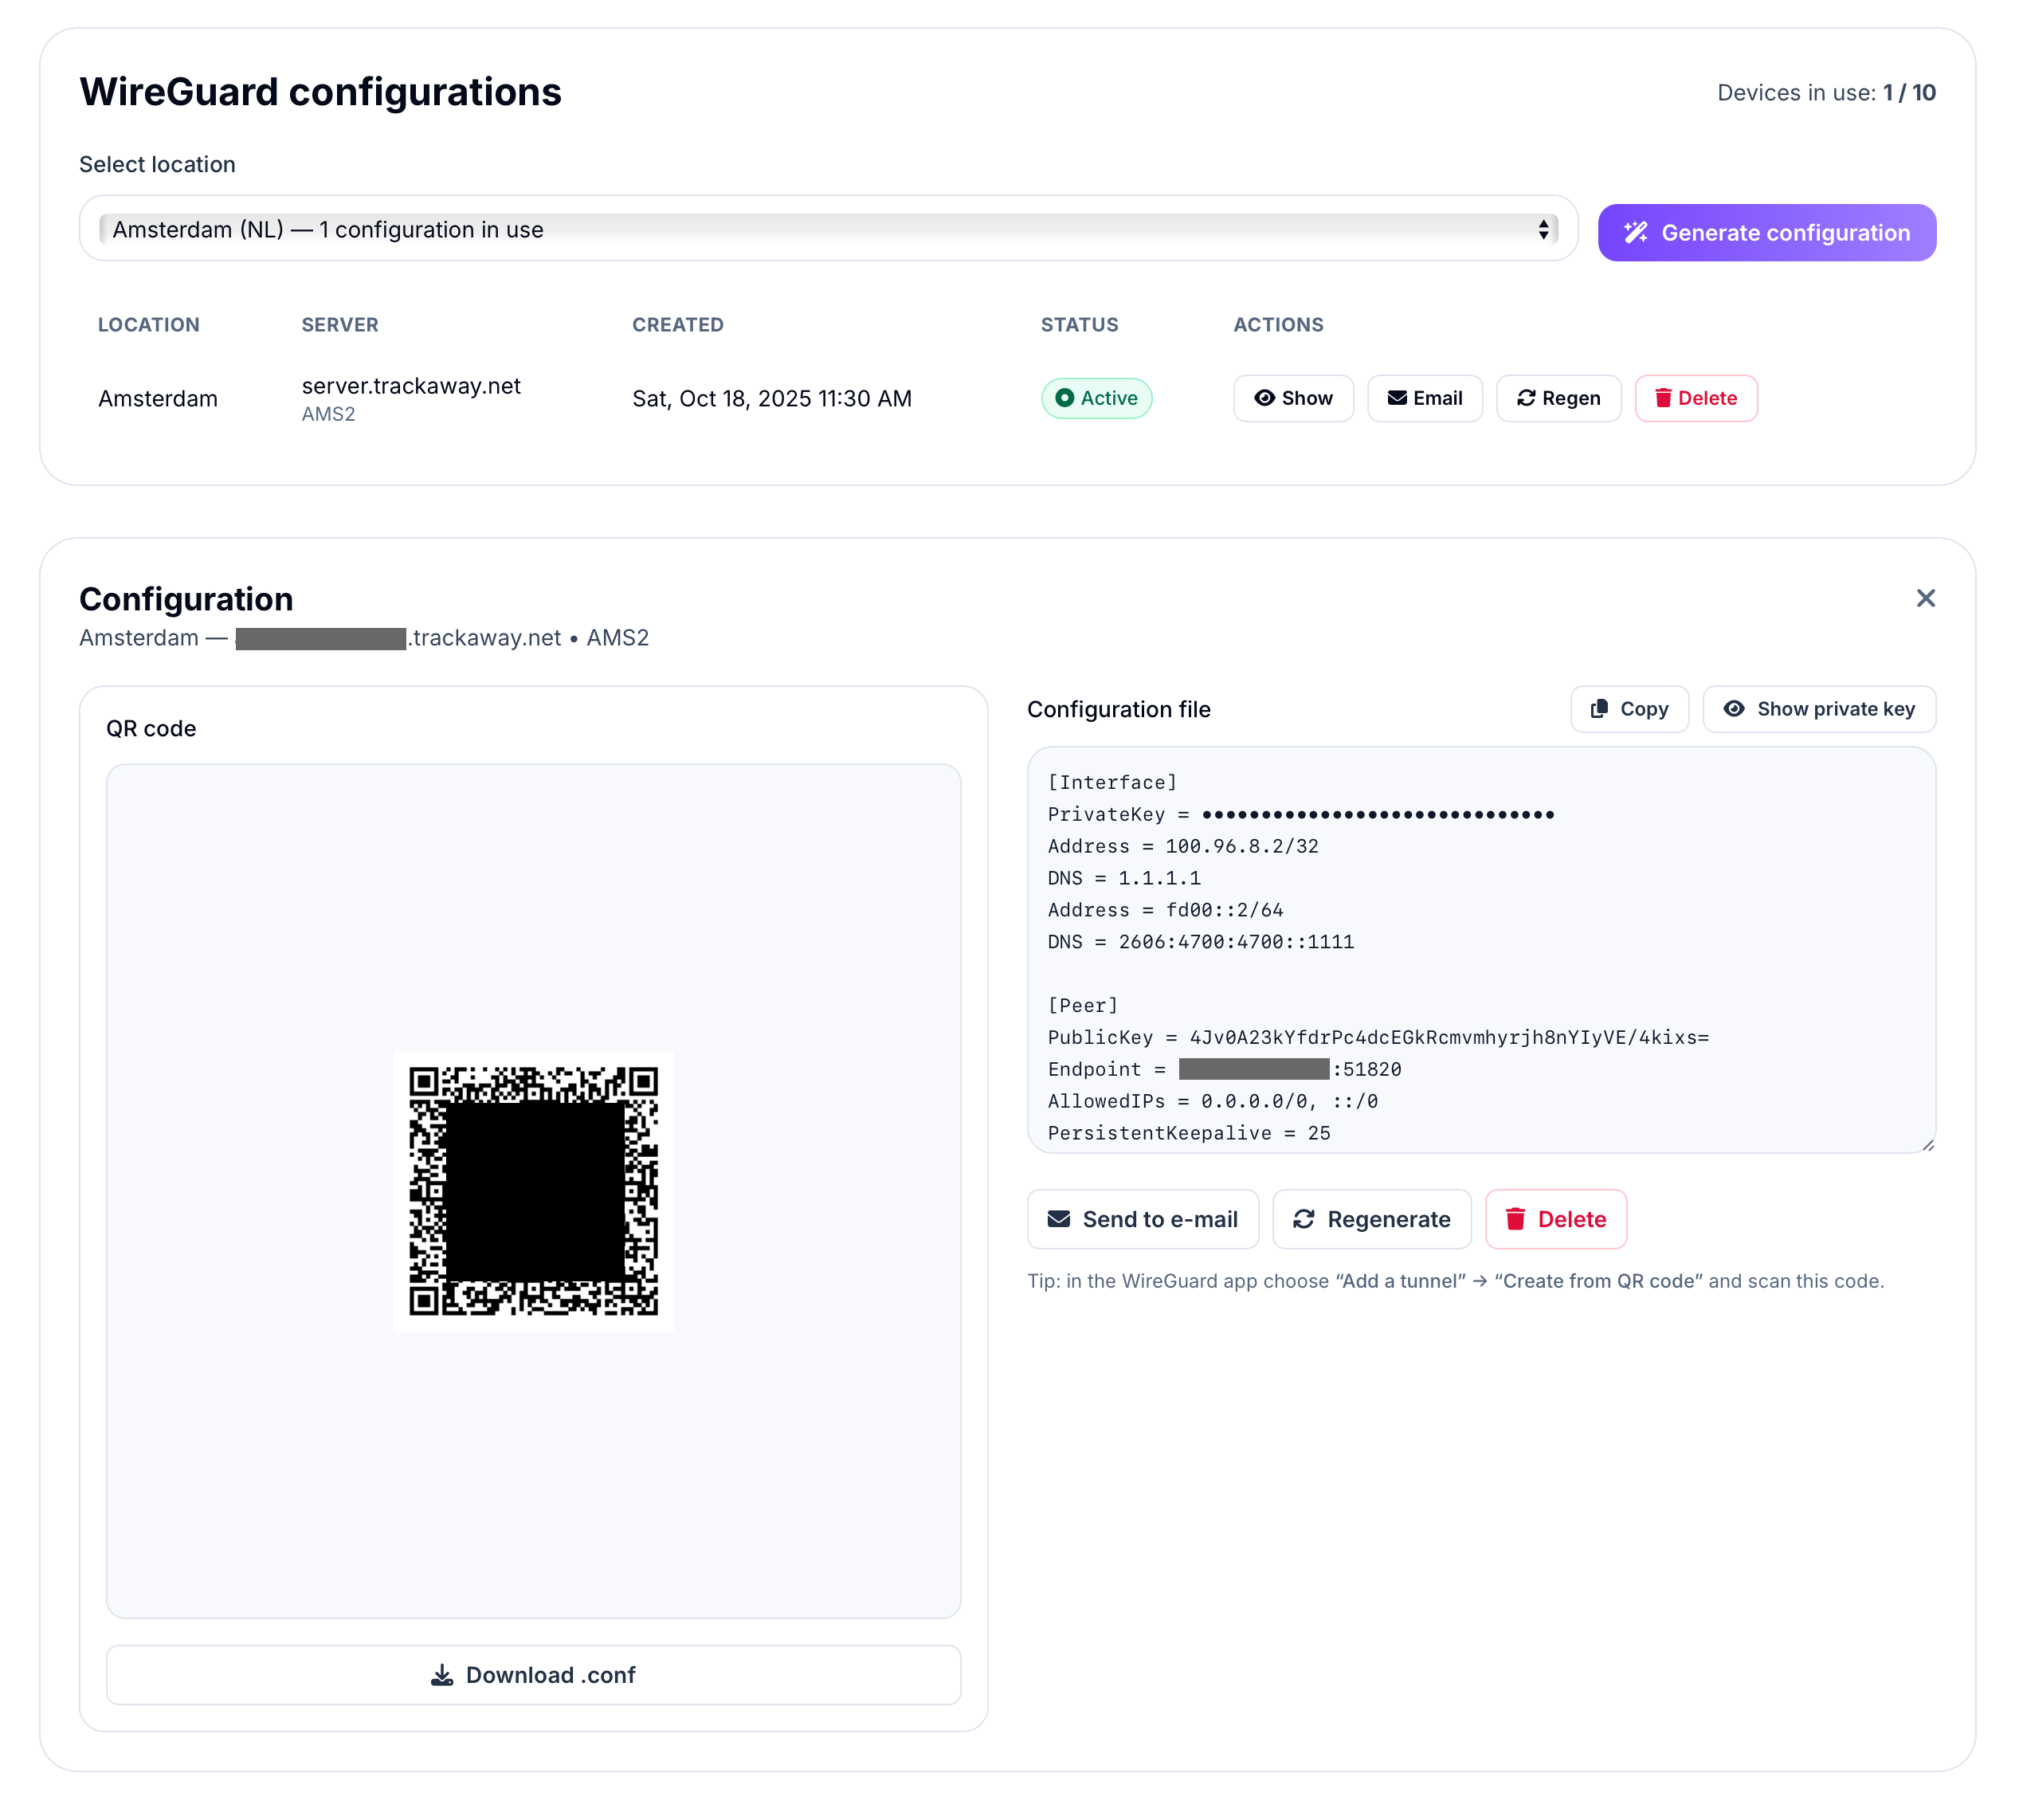Toggle Show private key visibility
2019x1820 pixels.
[1818, 709]
